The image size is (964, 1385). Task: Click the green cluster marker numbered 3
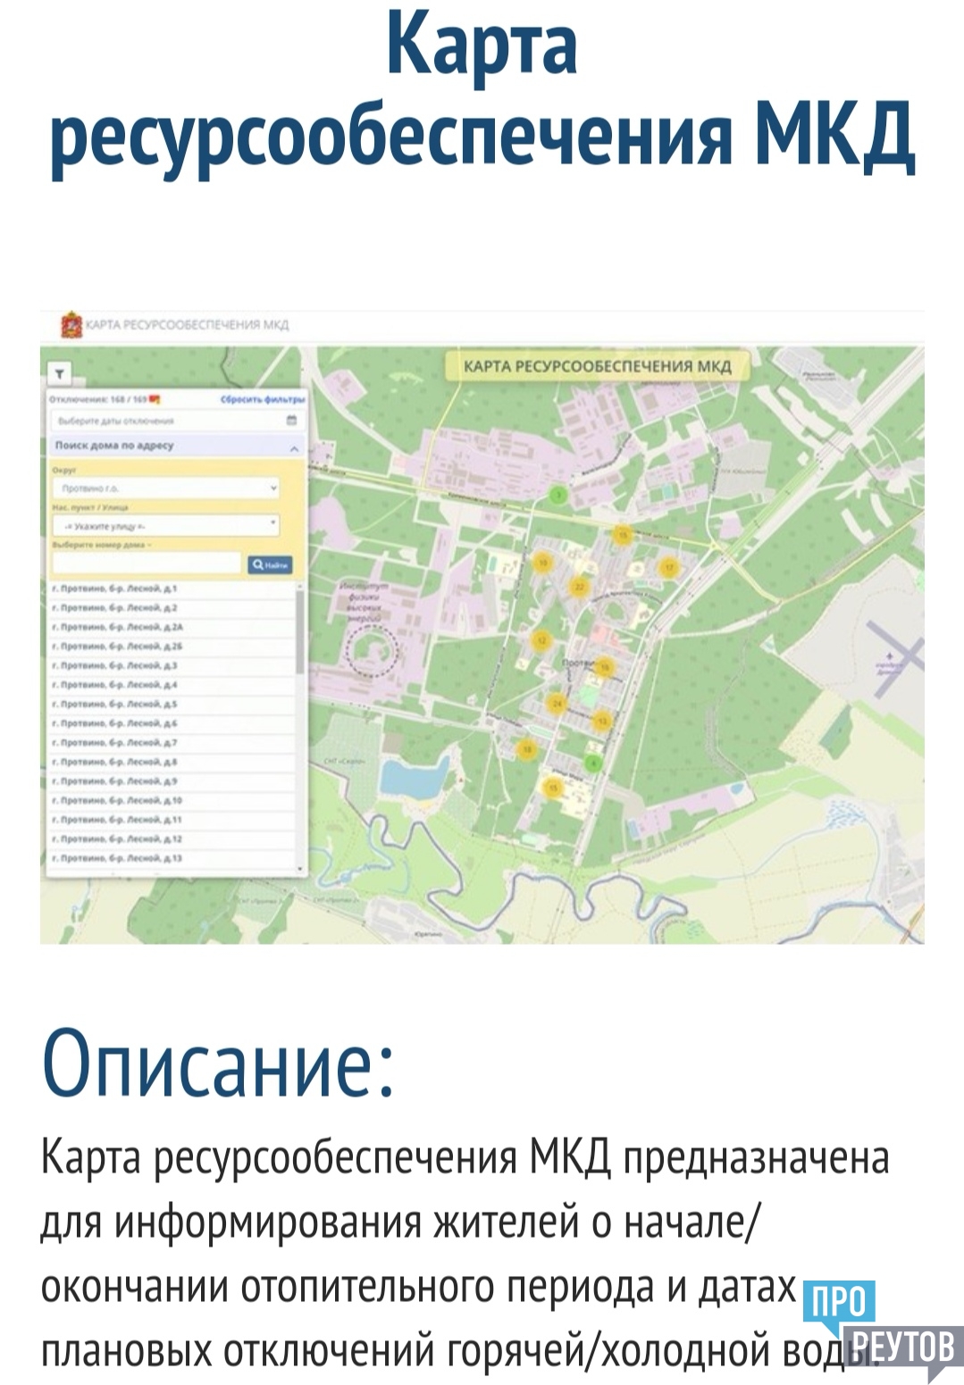click(x=558, y=495)
